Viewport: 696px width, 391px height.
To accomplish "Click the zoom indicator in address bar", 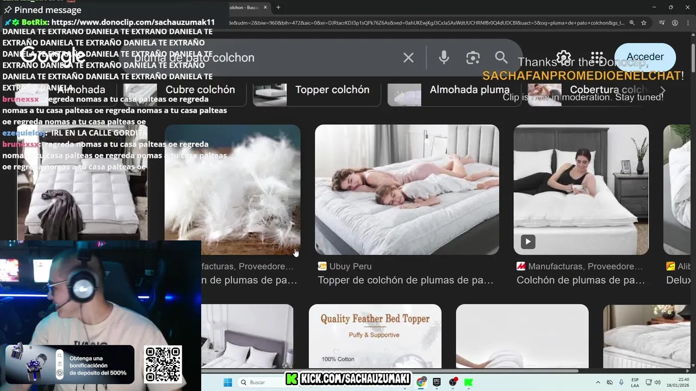I will coord(632,23).
